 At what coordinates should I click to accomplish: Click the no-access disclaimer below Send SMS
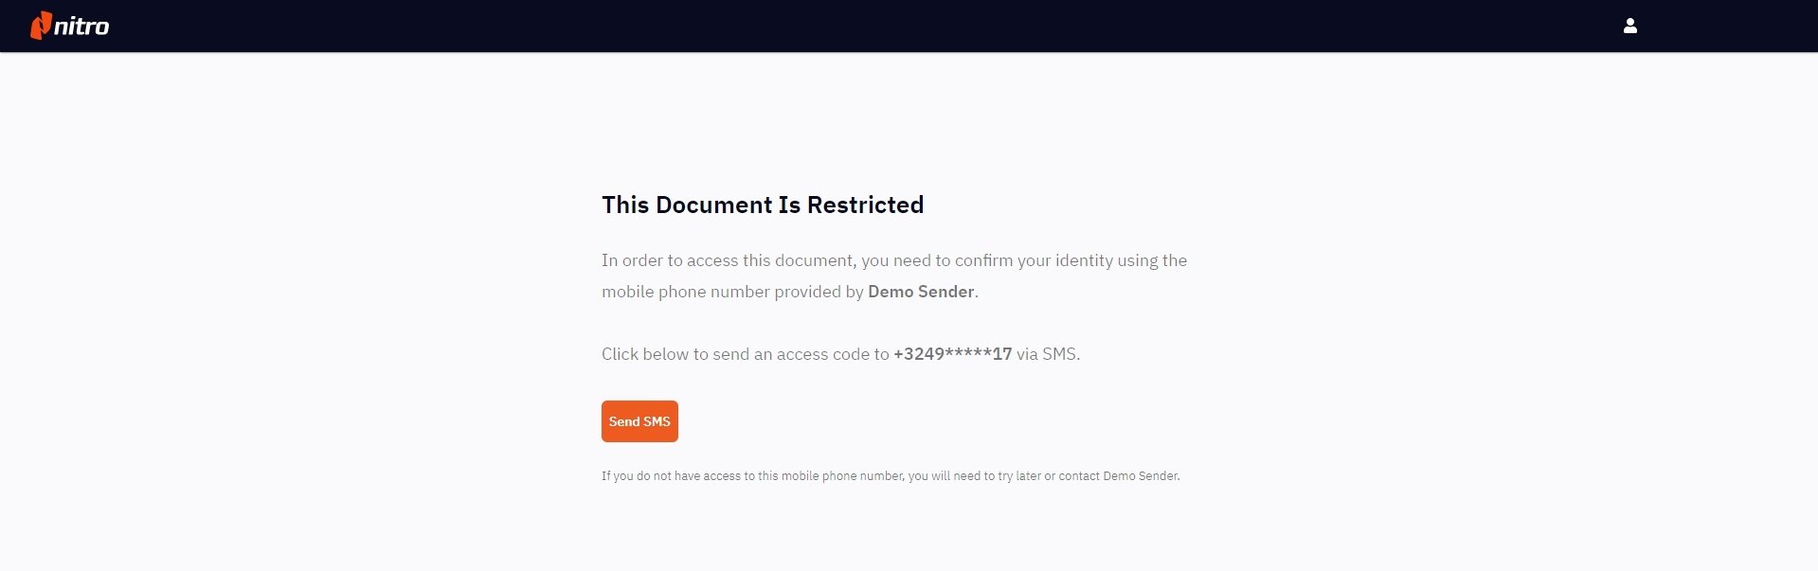pyautogui.click(x=891, y=476)
